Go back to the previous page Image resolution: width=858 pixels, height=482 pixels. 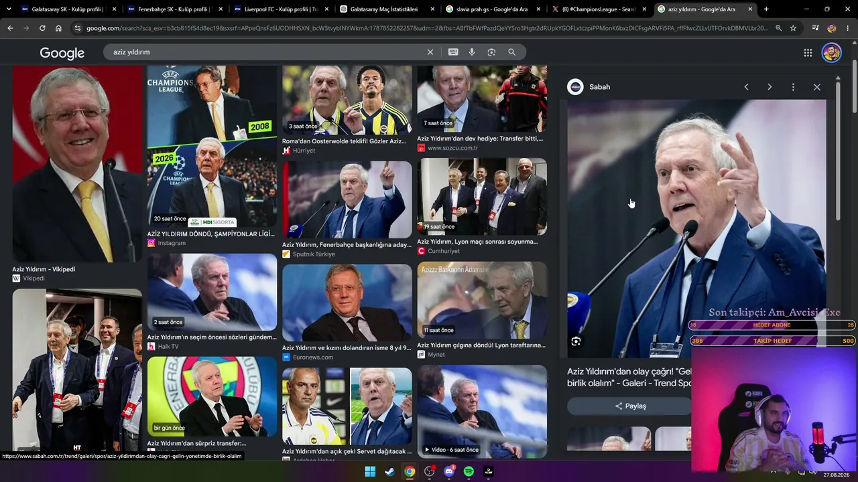point(10,28)
